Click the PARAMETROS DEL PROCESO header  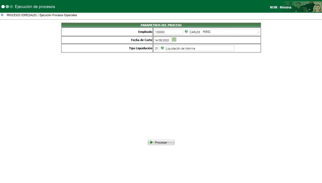pyautogui.click(x=161, y=25)
